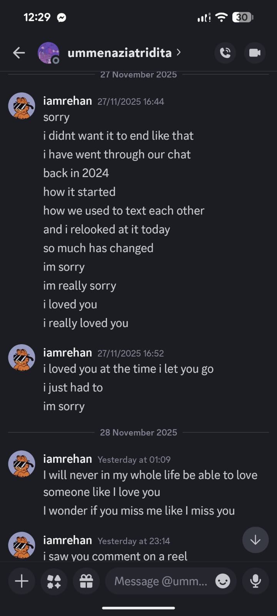The height and width of the screenshot is (616, 277).
Task: Tap the 'im sorry' message sent at 16:52
Action: 64,406
